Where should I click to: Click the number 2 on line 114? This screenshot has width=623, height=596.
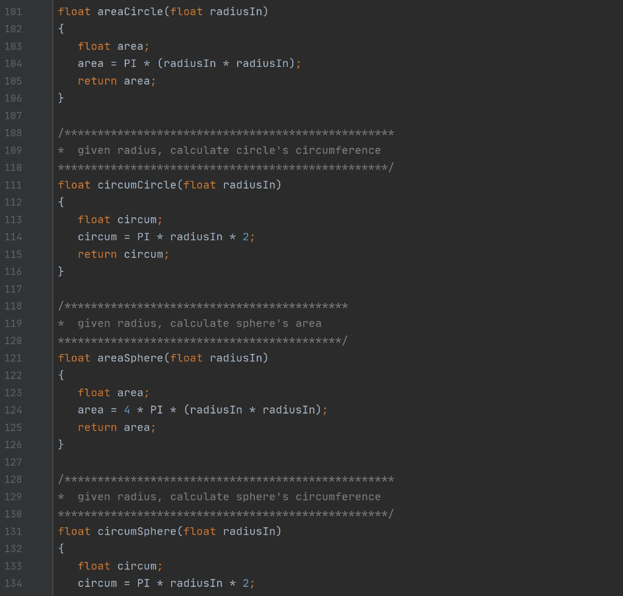(x=246, y=237)
